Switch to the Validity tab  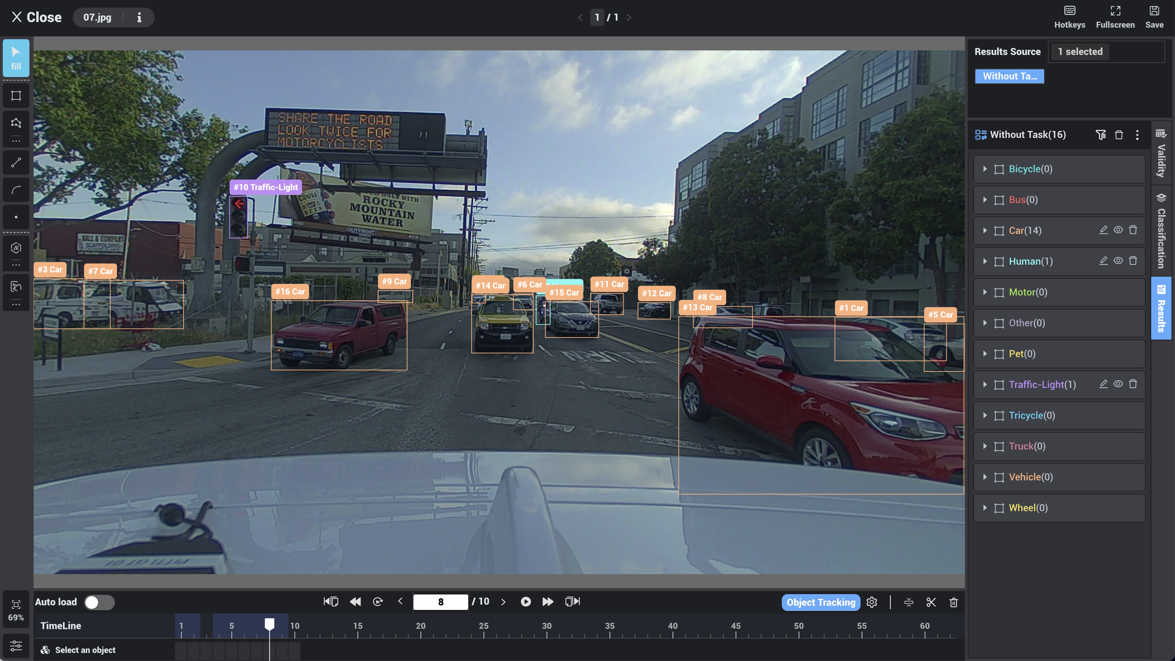(1161, 153)
